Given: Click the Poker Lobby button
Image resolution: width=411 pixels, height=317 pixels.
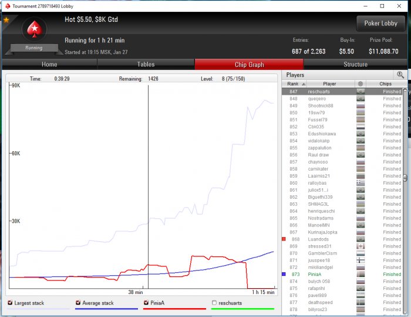Looking at the screenshot, I should coord(381,24).
